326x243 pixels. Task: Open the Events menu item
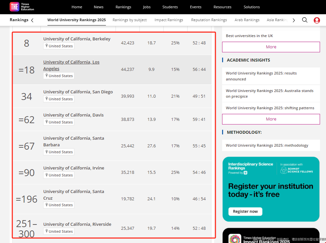coord(196,7)
